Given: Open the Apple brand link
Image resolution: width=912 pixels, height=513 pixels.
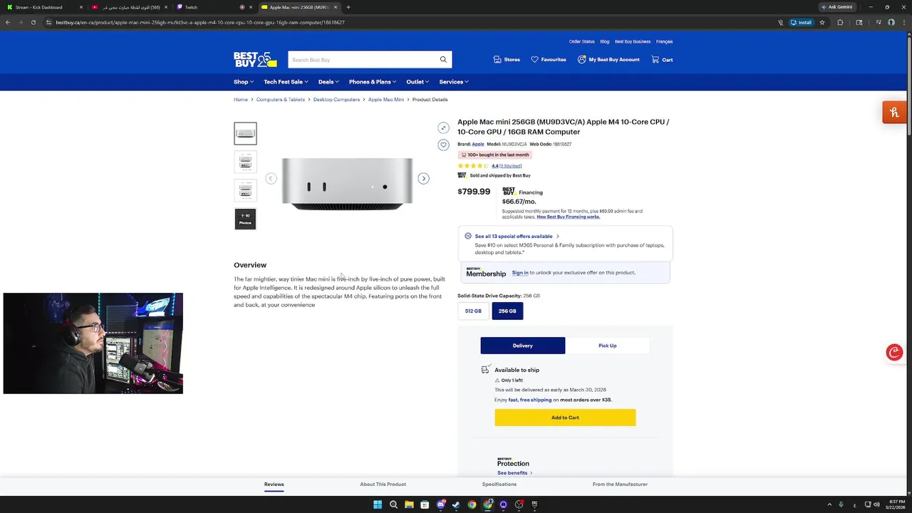Looking at the screenshot, I should pos(478,144).
